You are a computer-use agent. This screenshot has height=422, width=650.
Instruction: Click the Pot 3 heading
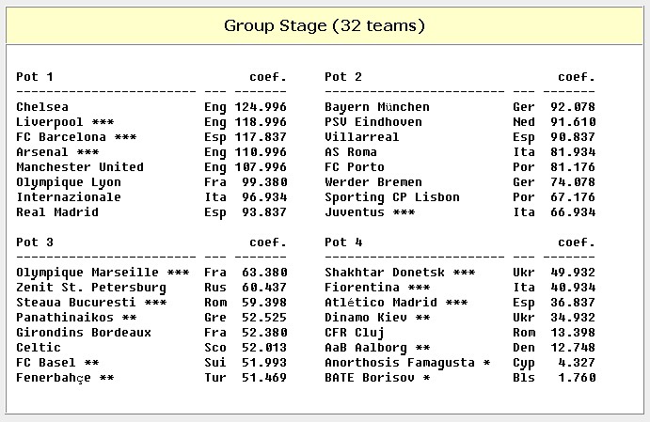point(35,242)
